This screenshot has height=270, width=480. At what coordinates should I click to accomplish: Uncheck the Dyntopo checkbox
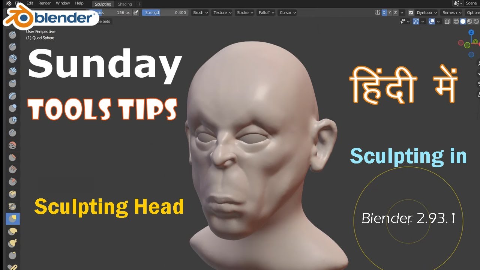click(x=411, y=13)
